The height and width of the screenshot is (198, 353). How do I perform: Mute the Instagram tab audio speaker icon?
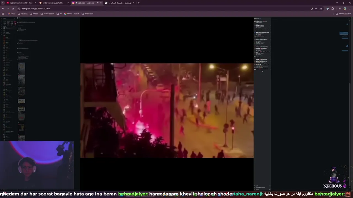[97, 3]
